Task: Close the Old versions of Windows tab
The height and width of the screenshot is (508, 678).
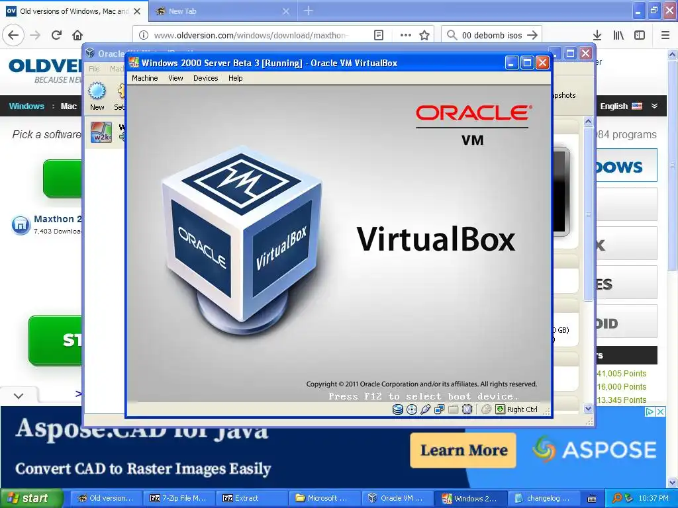Action: coord(137,11)
